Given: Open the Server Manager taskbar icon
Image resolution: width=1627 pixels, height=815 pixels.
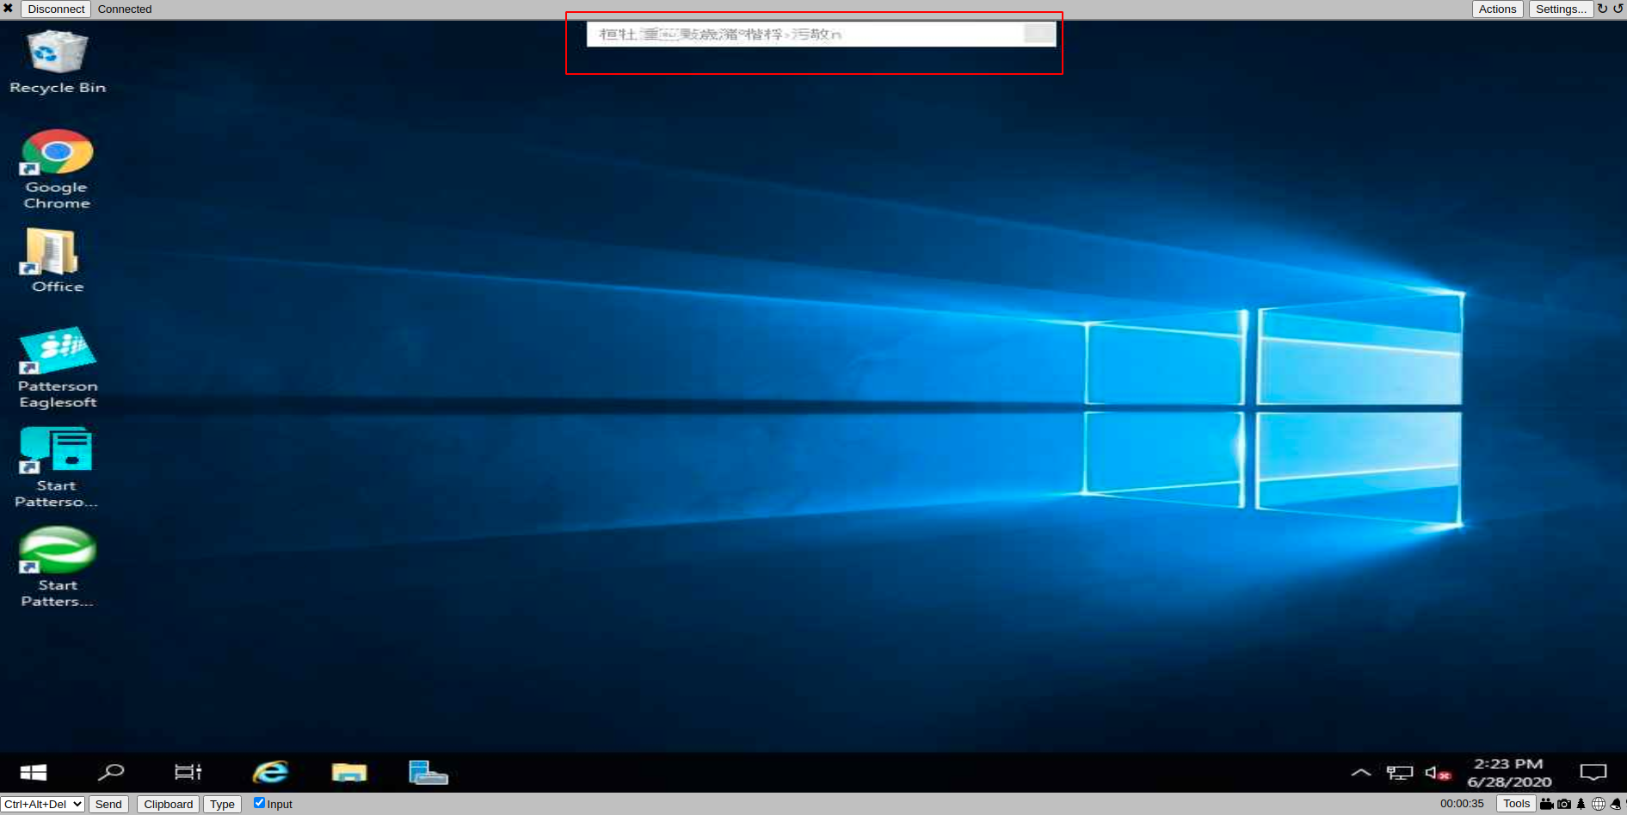Looking at the screenshot, I should 428,772.
